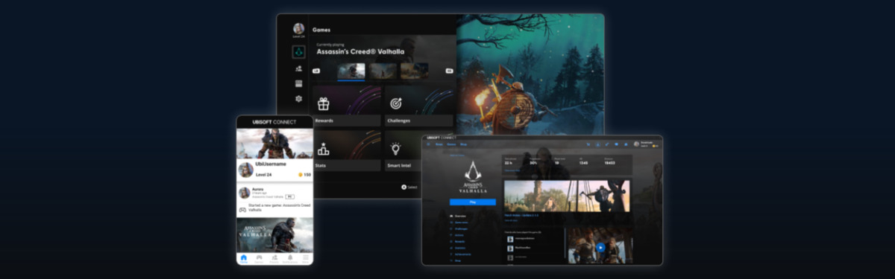
Task: Open the hamburger menu in mobile bottom bar
Action: [305, 257]
